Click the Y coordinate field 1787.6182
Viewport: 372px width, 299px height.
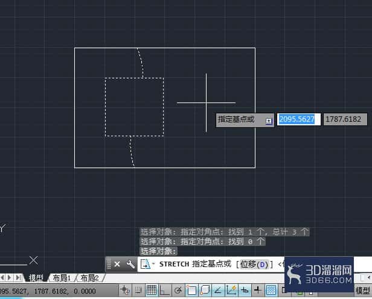(x=345, y=119)
